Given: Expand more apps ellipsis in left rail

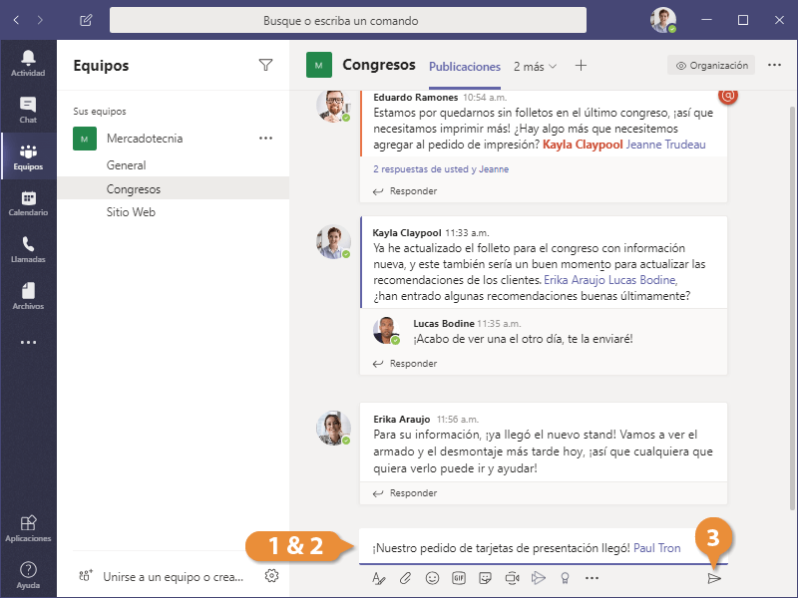Looking at the screenshot, I should pos(28,342).
